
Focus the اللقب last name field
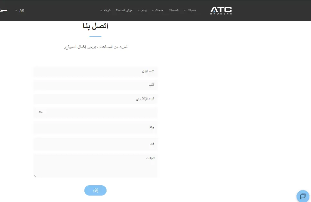tap(96, 85)
